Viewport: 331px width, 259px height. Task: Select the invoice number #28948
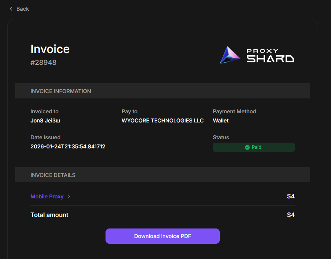pos(43,63)
